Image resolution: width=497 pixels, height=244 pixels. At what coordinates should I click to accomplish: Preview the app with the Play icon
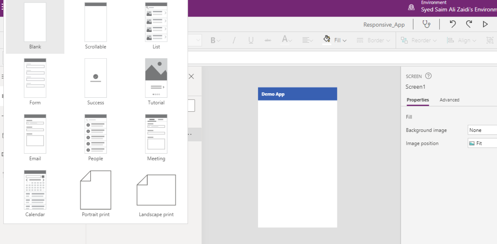[x=485, y=24]
